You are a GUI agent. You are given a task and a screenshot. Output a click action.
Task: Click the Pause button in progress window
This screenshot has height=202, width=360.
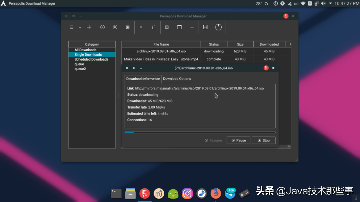(238, 140)
